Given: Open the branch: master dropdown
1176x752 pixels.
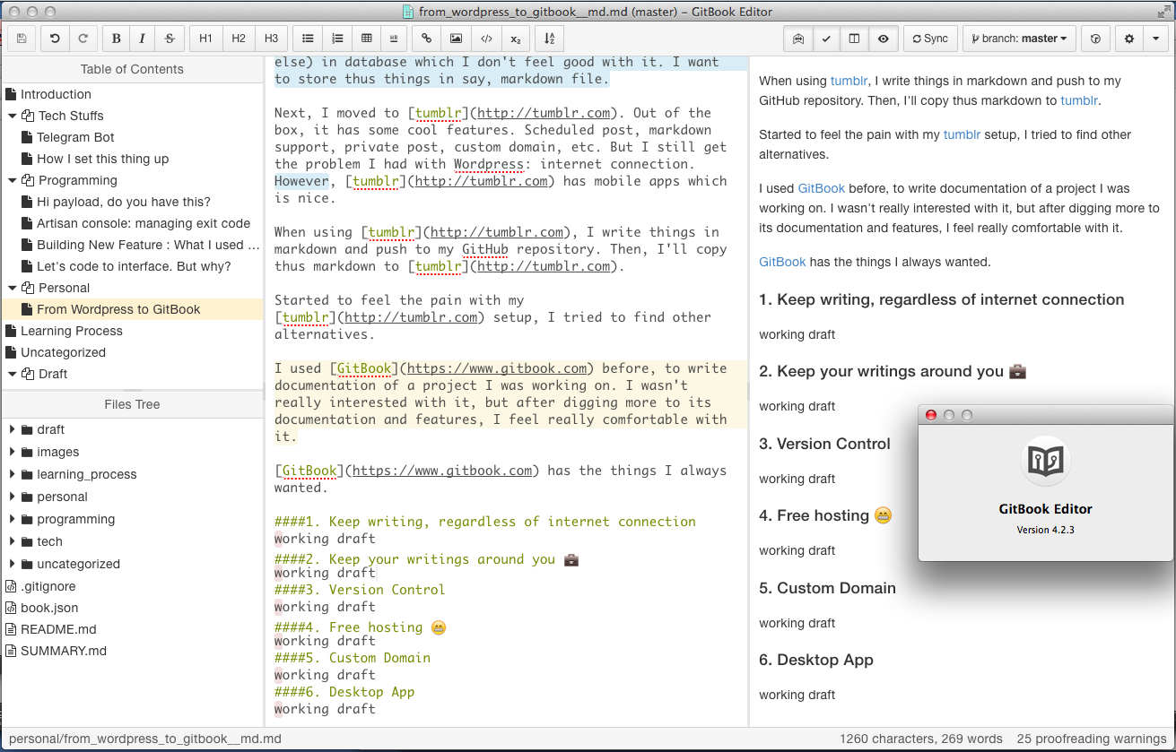Looking at the screenshot, I should pyautogui.click(x=1019, y=39).
